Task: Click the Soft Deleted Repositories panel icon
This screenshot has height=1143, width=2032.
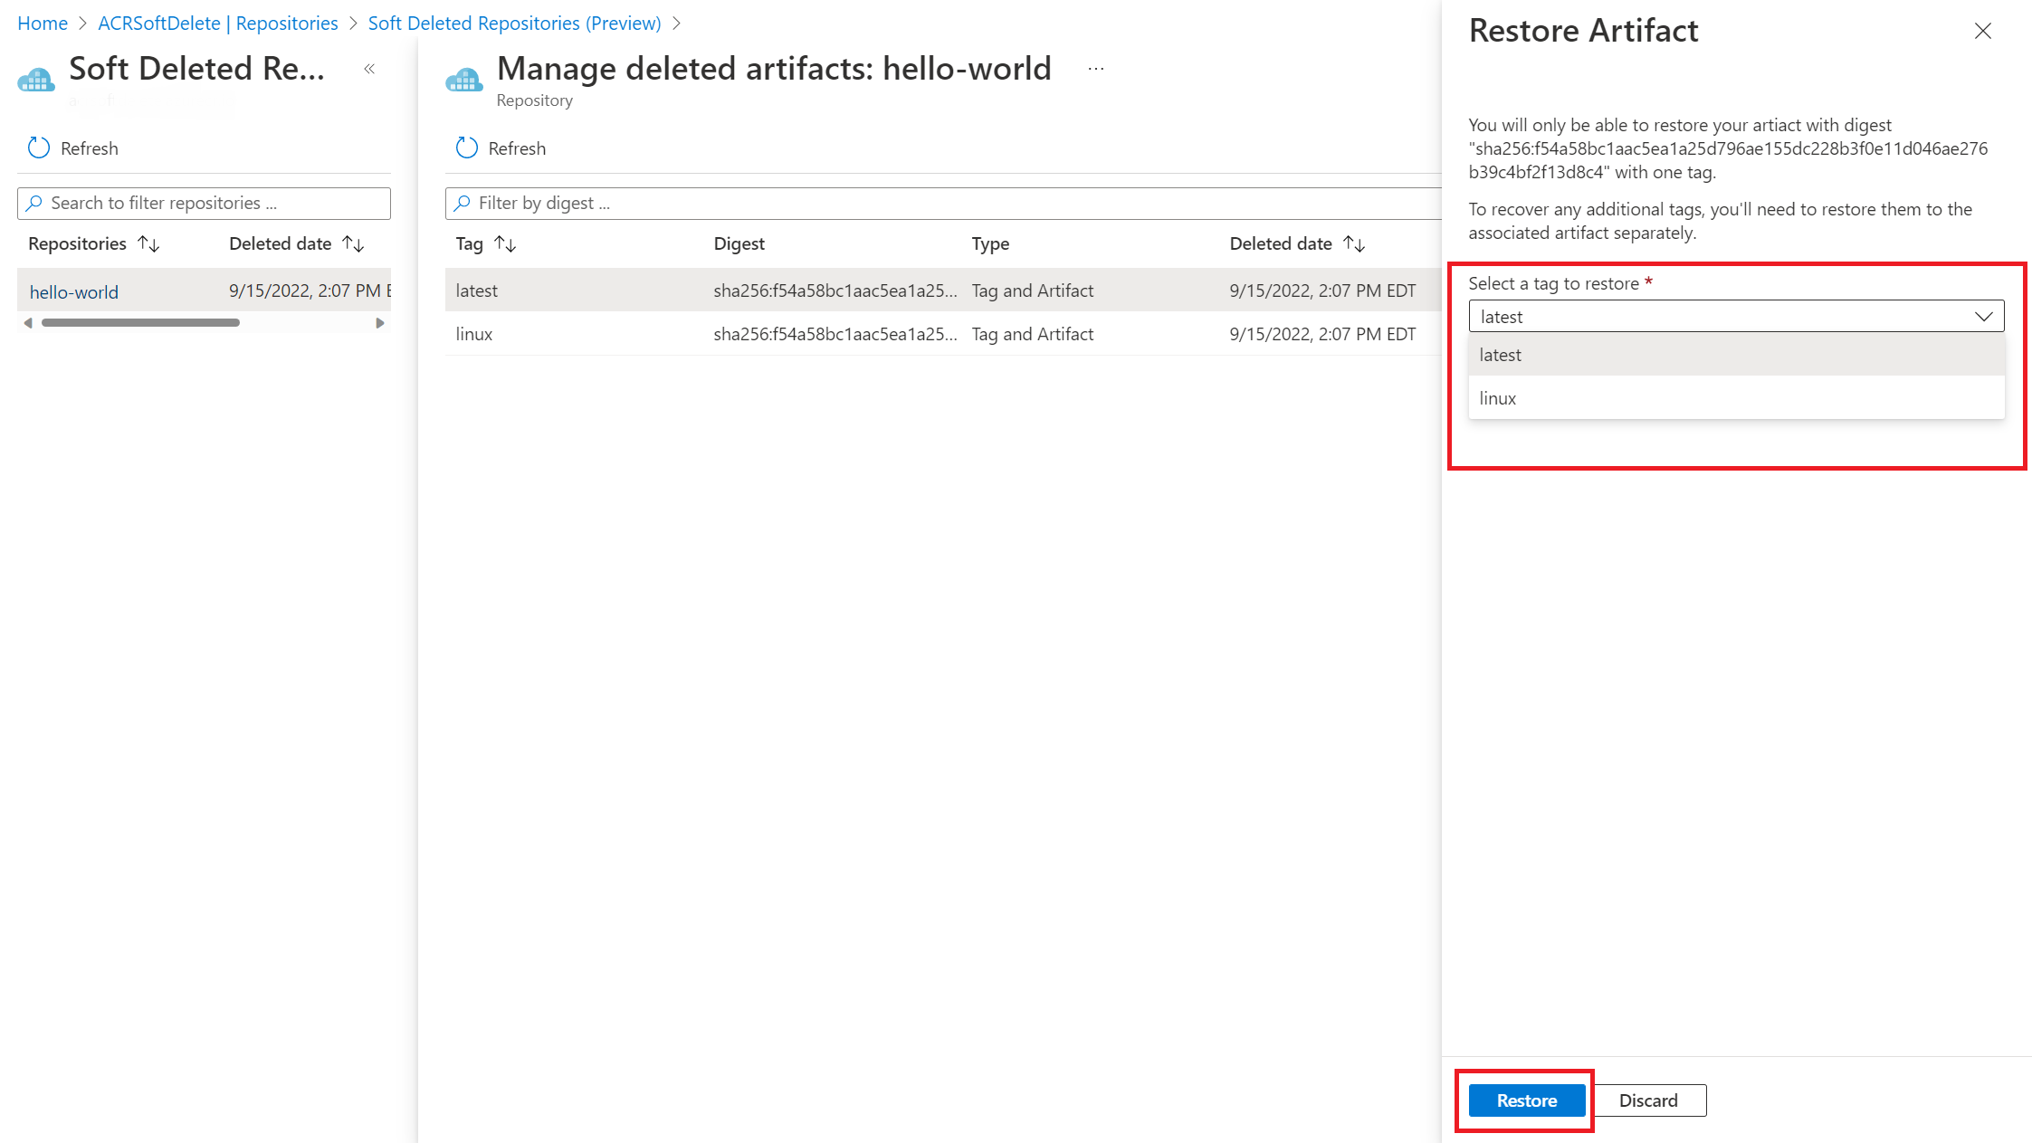Action: point(36,78)
